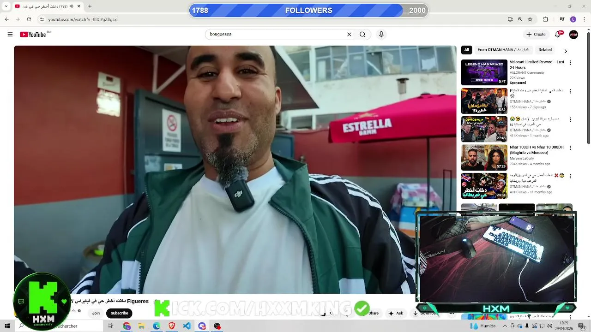
Task: Open more actions three-dot menu below video
Action: point(452,313)
